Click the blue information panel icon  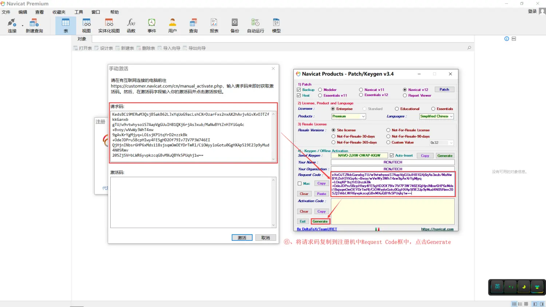[x=507, y=39]
